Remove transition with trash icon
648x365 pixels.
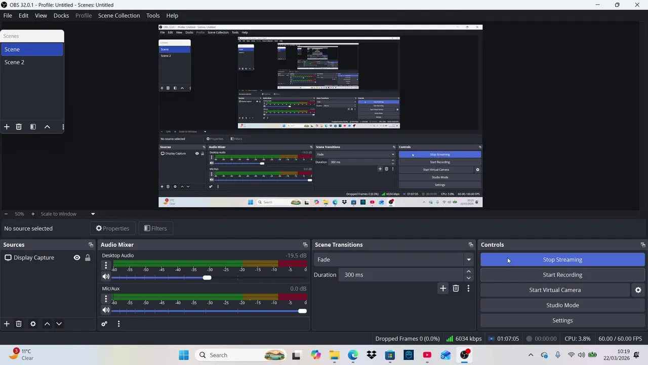pos(456,288)
